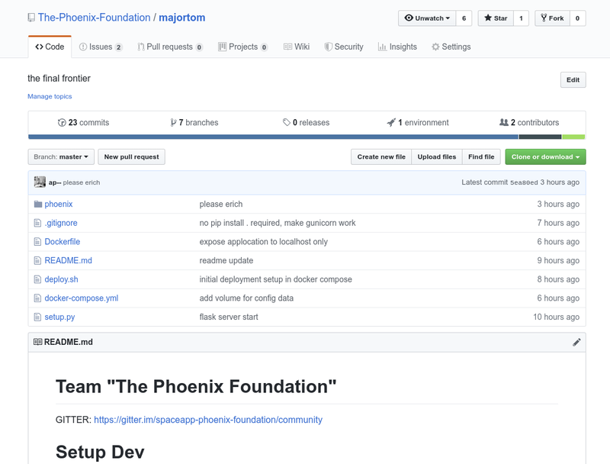Click the repository book icon beside the title
Image resolution: width=610 pixels, height=464 pixels.
(31, 18)
